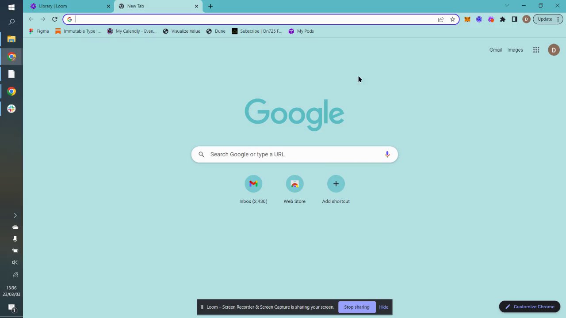
Task: Click the Customize Chrome button
Action: [x=530, y=307]
